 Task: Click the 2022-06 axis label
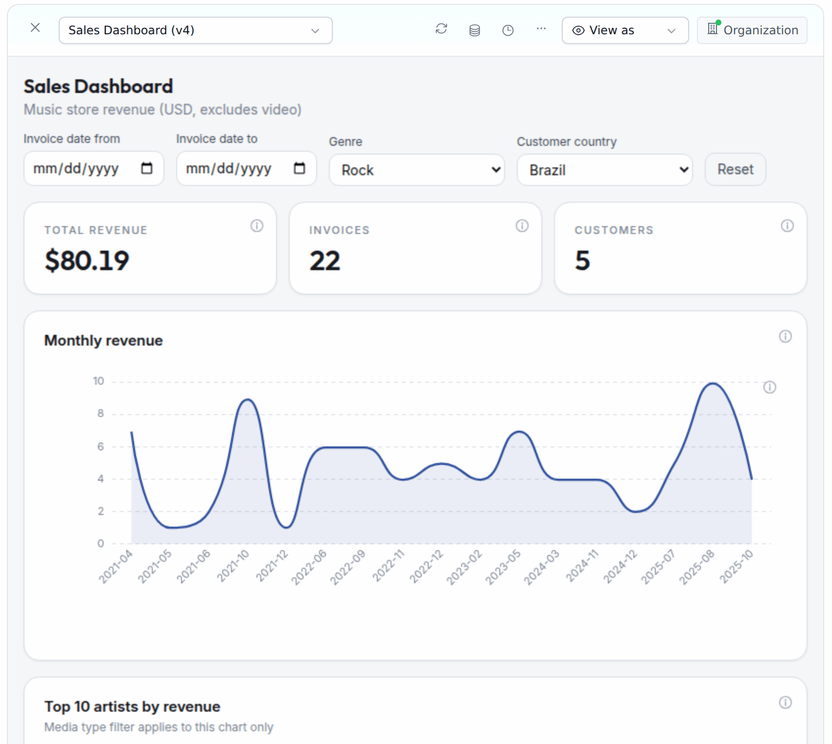click(309, 567)
